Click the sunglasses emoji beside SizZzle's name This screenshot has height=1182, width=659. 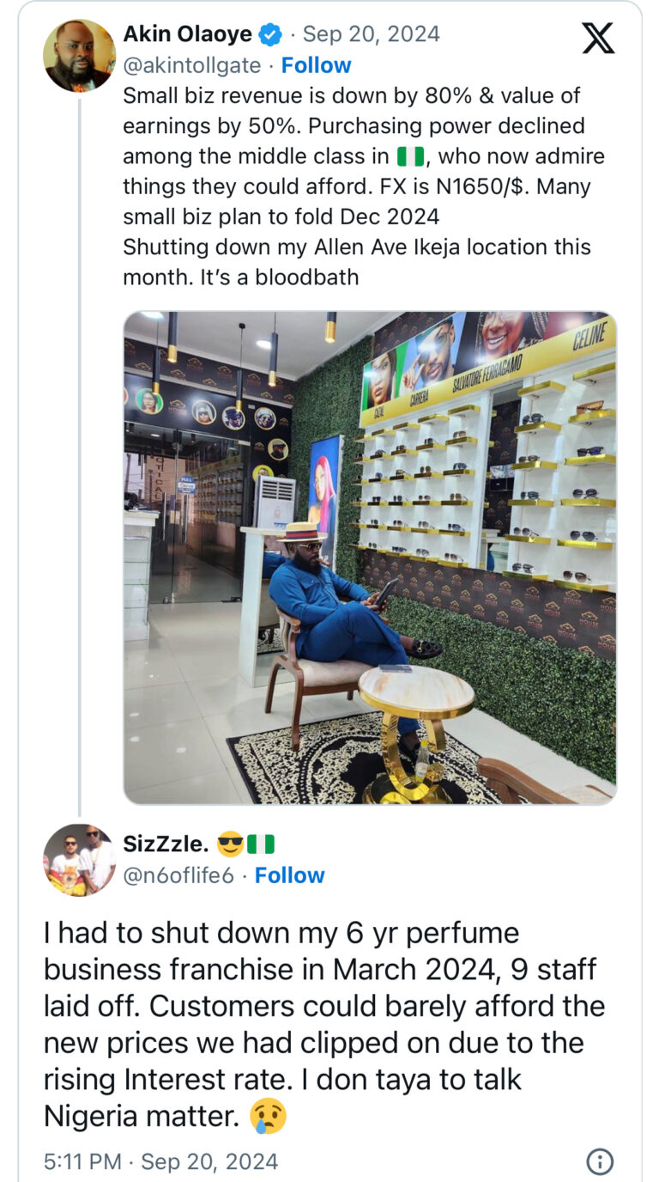[x=230, y=844]
